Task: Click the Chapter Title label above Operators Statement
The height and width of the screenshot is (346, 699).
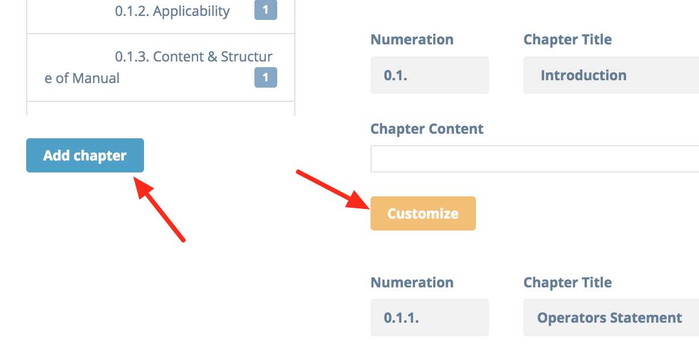Action: 568,282
